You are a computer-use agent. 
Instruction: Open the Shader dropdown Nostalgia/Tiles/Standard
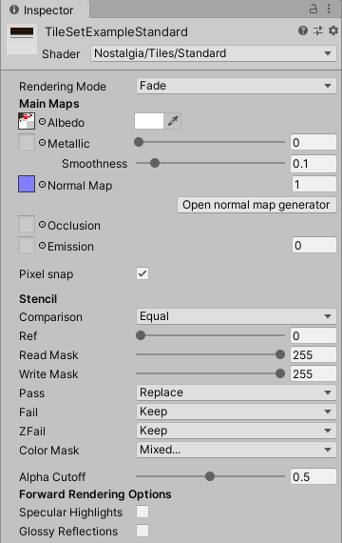click(x=214, y=53)
